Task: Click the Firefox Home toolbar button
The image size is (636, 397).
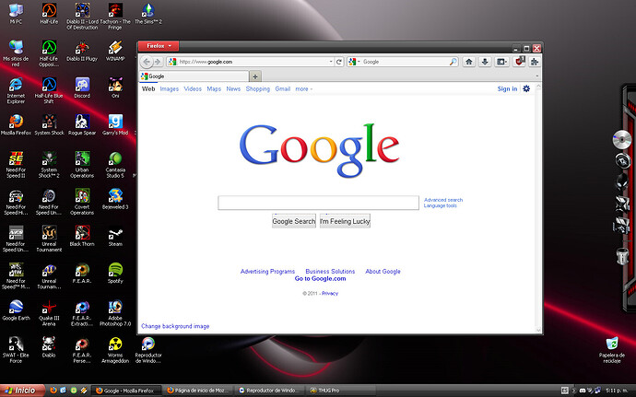Action: click(469, 62)
